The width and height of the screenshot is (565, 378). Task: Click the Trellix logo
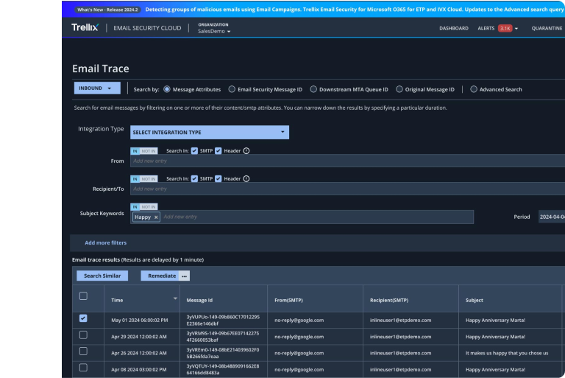(85, 27)
